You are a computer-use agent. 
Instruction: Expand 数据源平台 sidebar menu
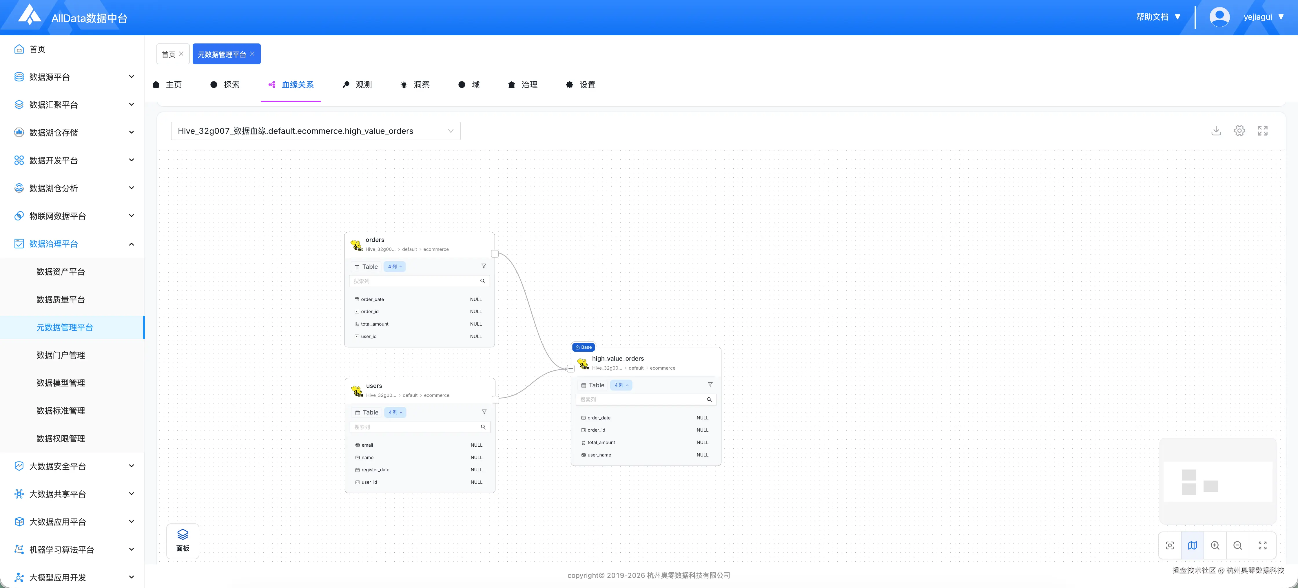click(x=72, y=76)
